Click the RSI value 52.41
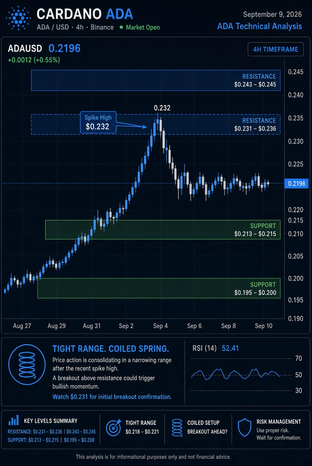 tap(230, 348)
